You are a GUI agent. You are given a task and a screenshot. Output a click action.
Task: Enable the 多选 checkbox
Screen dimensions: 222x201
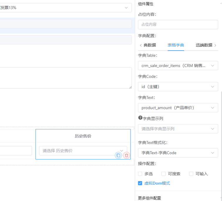140,174
